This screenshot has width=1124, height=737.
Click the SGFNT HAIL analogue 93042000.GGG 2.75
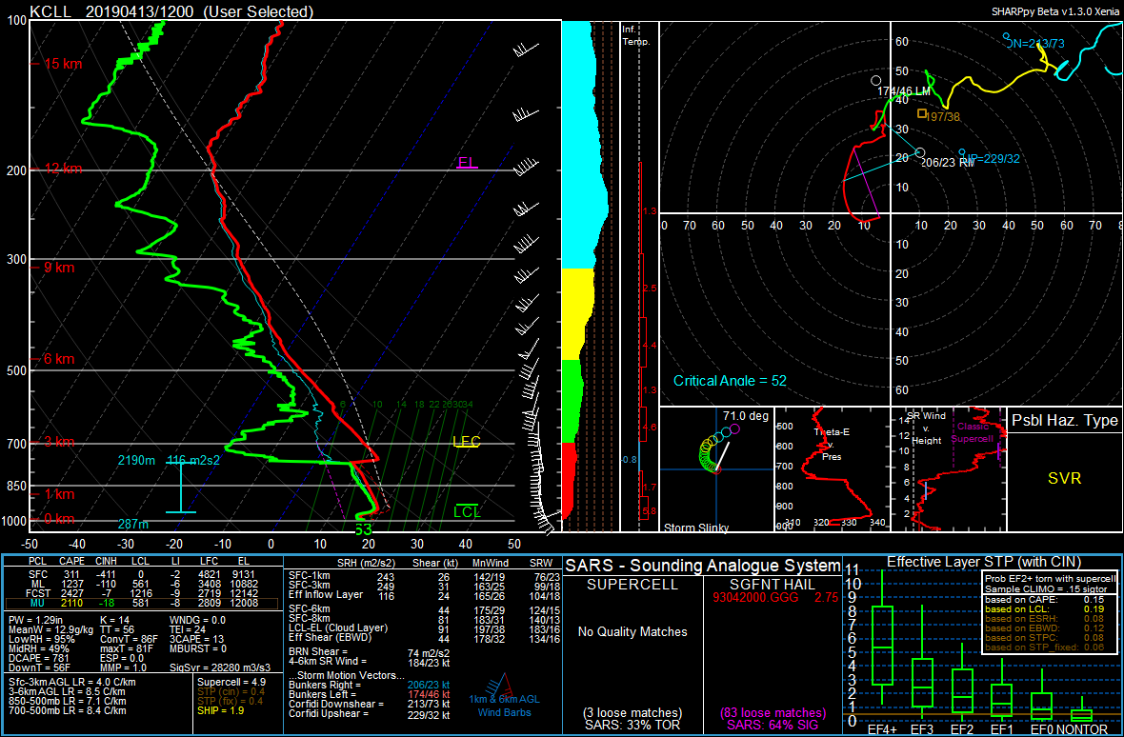click(x=775, y=598)
